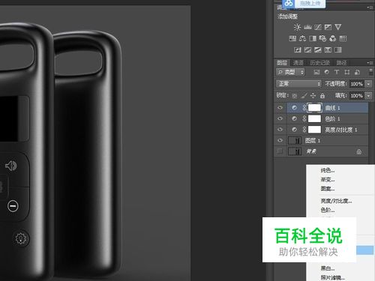The height and width of the screenshot is (281, 375).
Task: Filter layers by adjustment layer icon
Action: pyautogui.click(x=327, y=72)
